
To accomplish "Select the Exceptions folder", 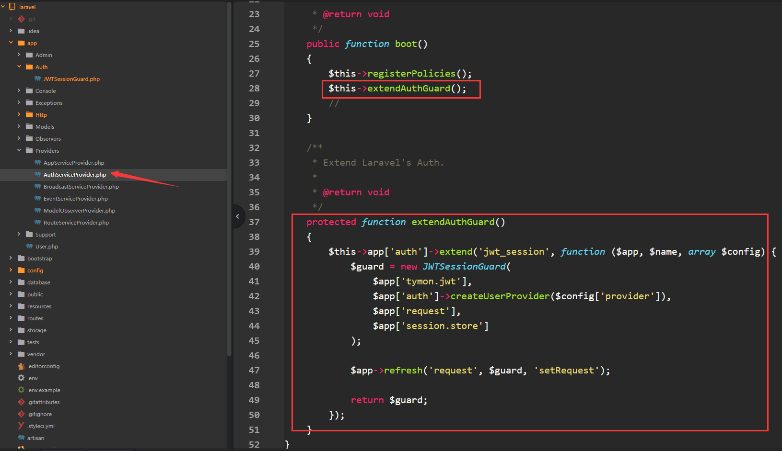I will pos(49,103).
